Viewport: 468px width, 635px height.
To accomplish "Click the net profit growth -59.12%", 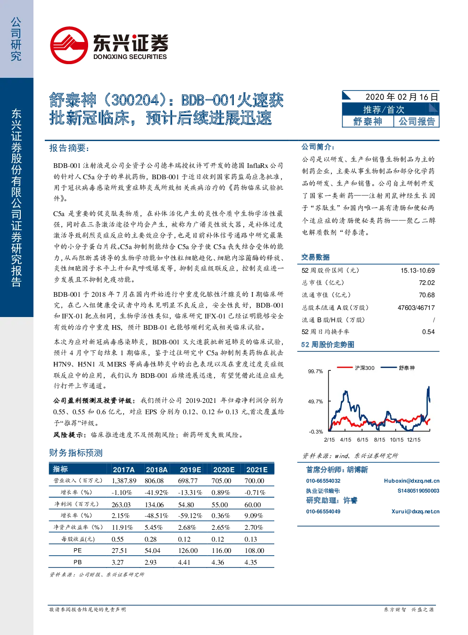I will [190, 516].
